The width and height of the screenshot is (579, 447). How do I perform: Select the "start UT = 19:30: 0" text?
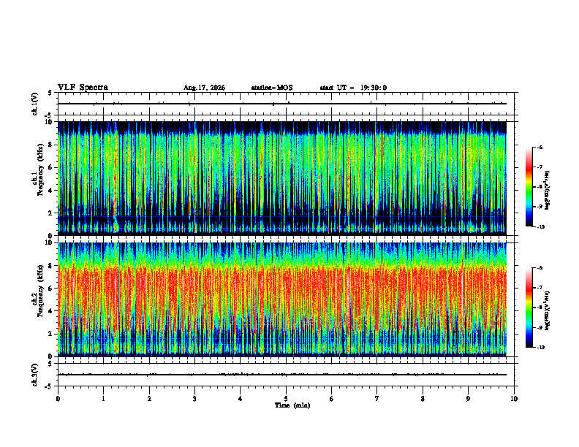(353, 88)
